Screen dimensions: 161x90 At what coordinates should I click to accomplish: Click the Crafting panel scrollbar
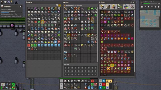pyautogui.click(x=134, y=41)
